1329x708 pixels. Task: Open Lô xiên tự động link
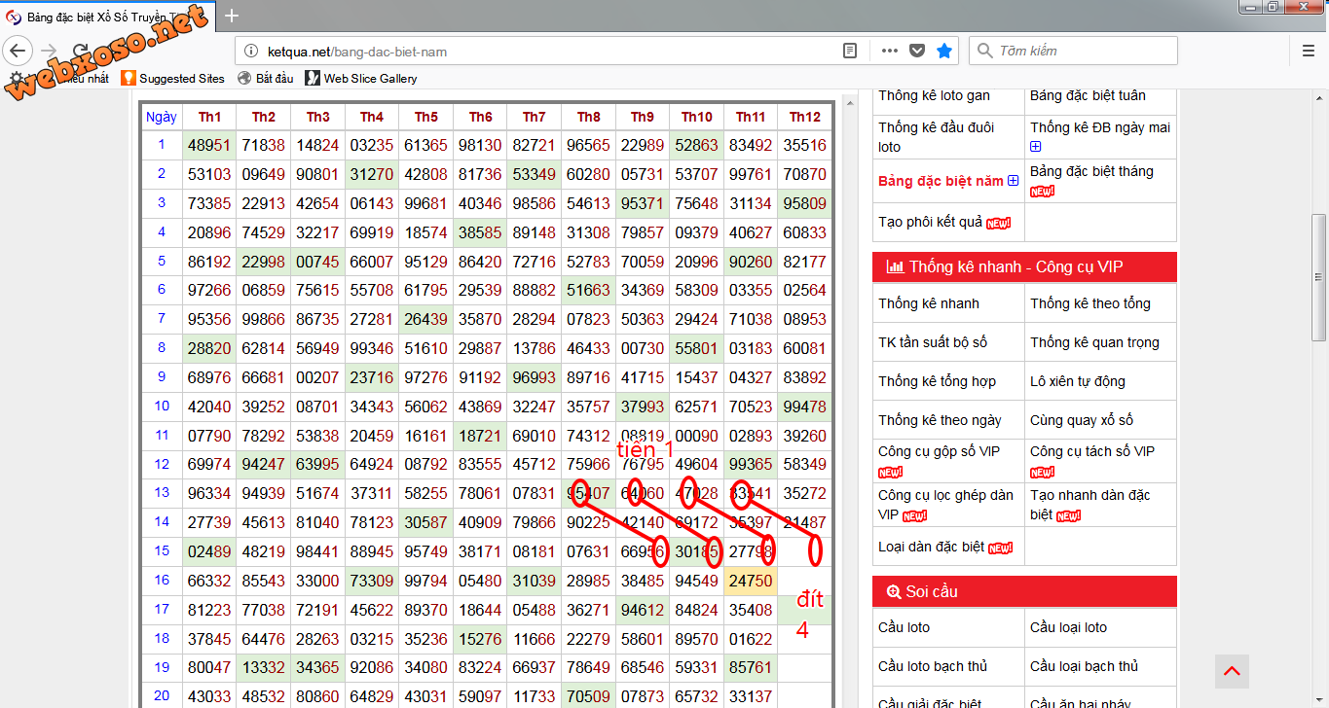point(1078,381)
